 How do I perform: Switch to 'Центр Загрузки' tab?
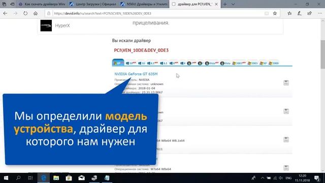point(93,4)
